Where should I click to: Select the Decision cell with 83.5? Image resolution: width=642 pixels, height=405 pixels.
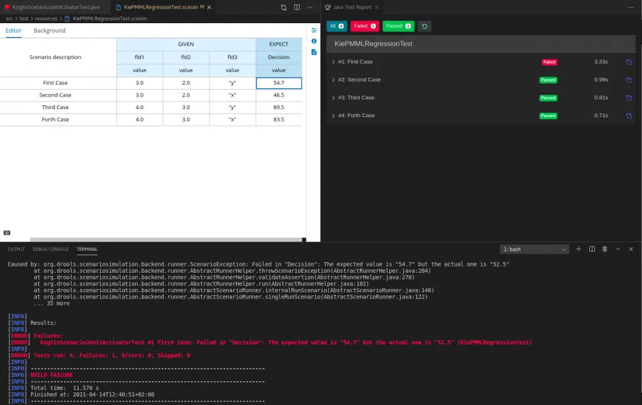[x=279, y=120]
